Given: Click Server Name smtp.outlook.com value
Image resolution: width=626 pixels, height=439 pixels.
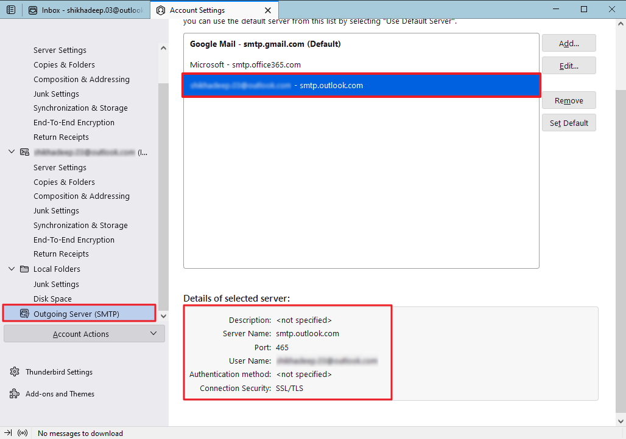Looking at the screenshot, I should [x=308, y=333].
